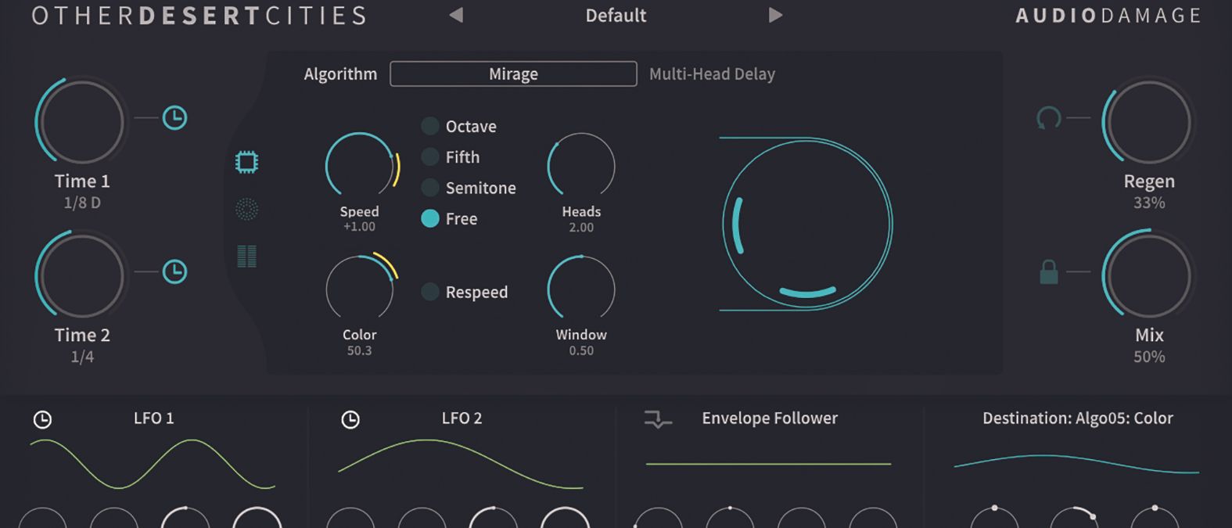Image resolution: width=1232 pixels, height=528 pixels.
Task: Select the vertical bars grid page icon
Action: tap(246, 256)
